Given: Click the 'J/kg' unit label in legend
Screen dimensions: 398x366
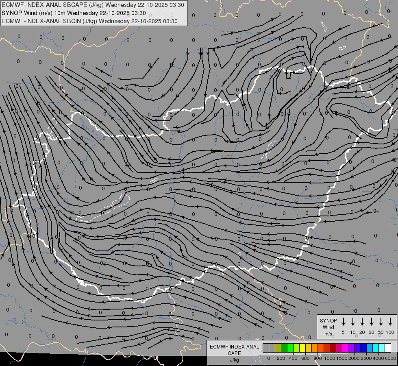Looking at the screenshot, I should click(234, 360).
